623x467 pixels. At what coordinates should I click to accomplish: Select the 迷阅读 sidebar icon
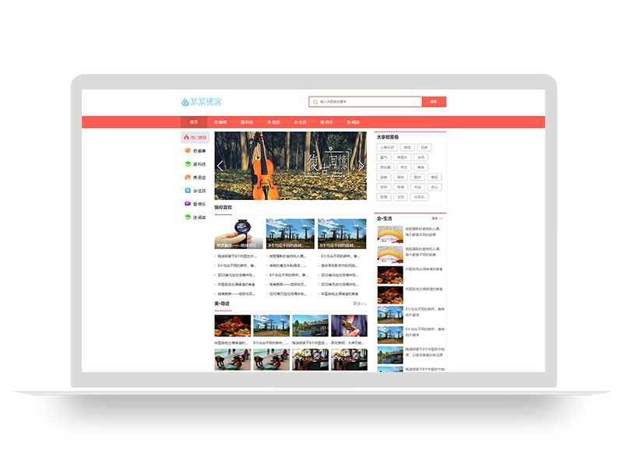pos(187,216)
